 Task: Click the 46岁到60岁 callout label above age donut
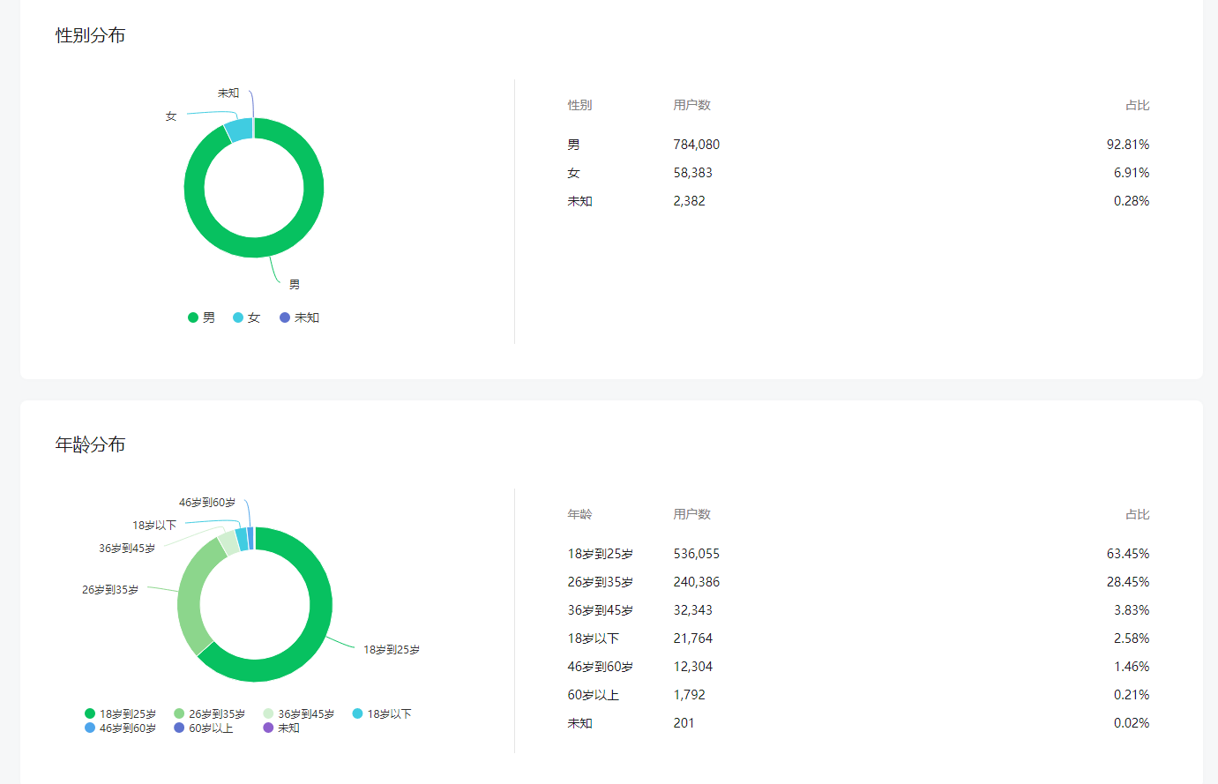207,503
